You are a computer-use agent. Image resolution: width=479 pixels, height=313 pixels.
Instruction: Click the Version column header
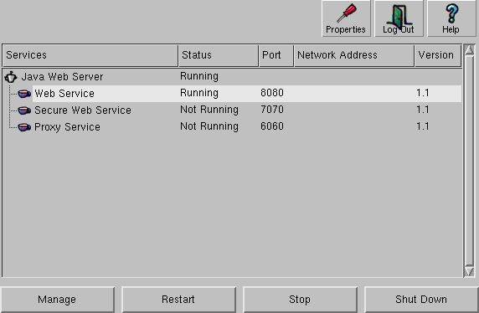[438, 55]
